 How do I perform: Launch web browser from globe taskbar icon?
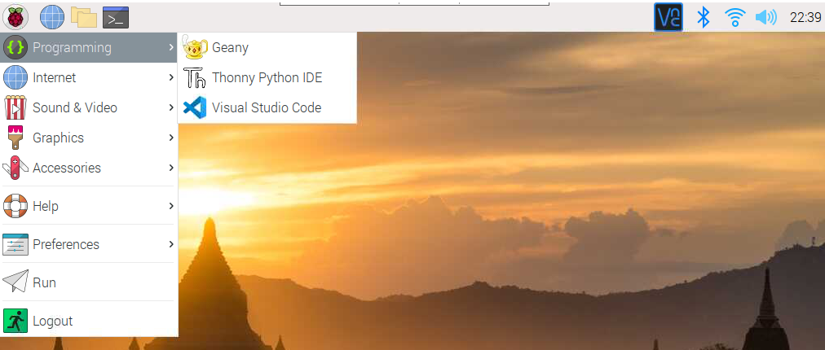[x=52, y=17]
